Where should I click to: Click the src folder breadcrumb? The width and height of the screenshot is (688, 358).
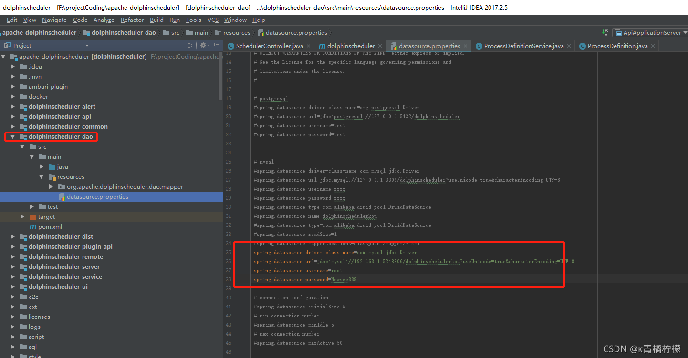[171, 33]
